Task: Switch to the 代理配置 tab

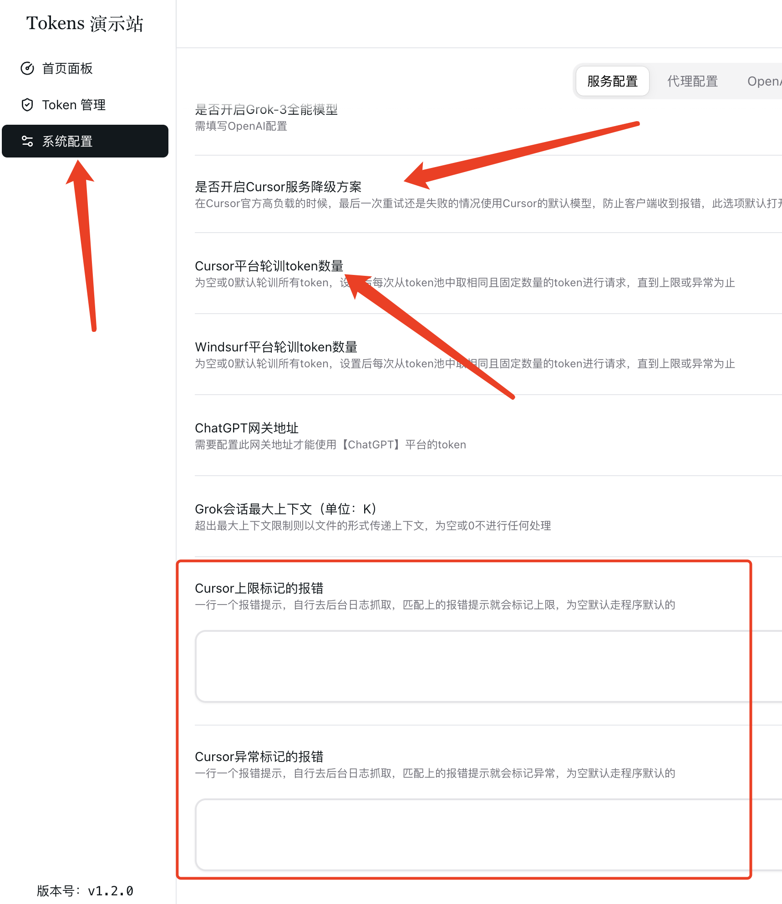Action: click(692, 81)
